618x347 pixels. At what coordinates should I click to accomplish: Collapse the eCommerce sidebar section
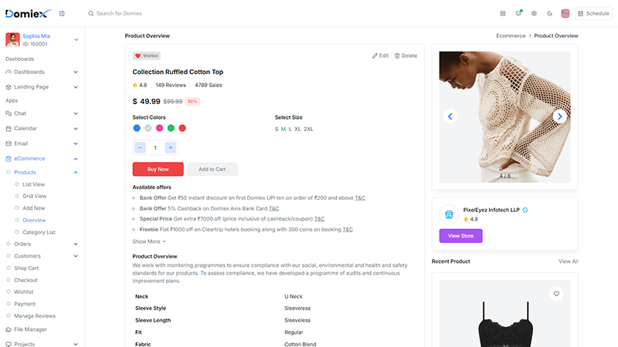tap(75, 159)
